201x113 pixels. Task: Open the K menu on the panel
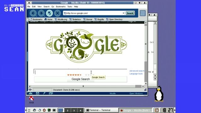pos(29,110)
